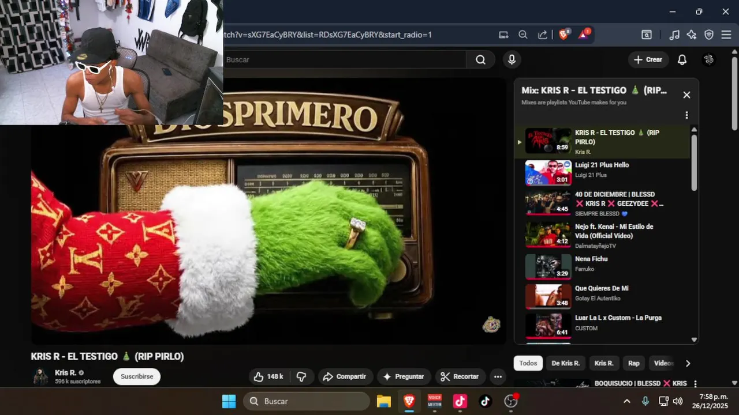Click the Crear button
The width and height of the screenshot is (739, 415).
click(x=648, y=59)
